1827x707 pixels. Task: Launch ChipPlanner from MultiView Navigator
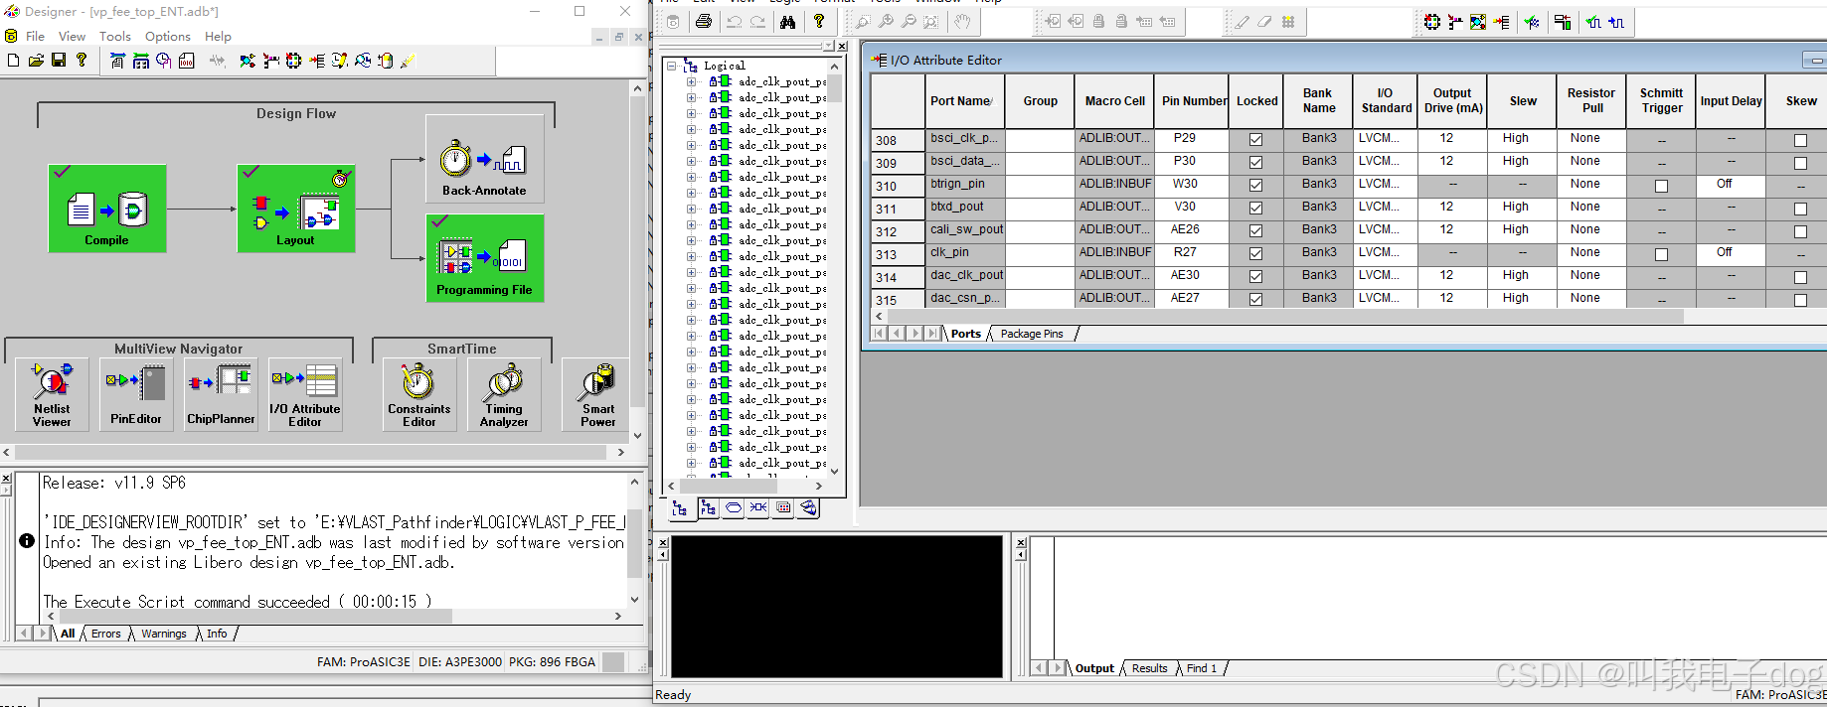click(221, 394)
